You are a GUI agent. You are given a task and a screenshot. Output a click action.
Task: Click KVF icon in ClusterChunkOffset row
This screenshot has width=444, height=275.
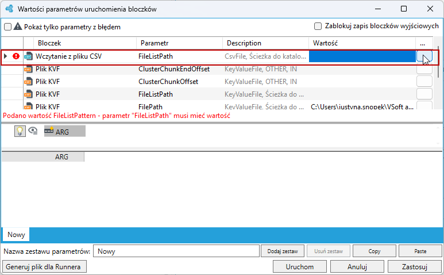(28, 82)
